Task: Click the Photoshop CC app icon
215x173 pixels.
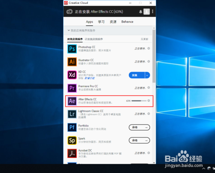Action: (x=72, y=49)
